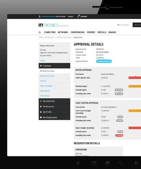Expand the Purchase sidebar section

(54, 66)
